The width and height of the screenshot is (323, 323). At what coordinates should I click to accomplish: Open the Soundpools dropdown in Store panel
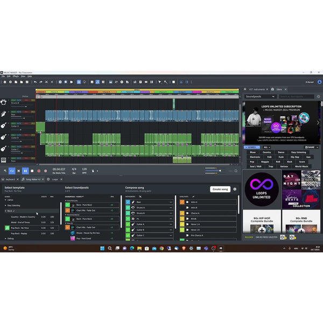[260, 96]
